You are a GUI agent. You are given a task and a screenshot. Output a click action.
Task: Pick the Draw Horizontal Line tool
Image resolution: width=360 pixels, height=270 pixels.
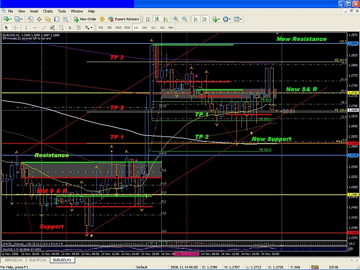[x=35, y=28]
